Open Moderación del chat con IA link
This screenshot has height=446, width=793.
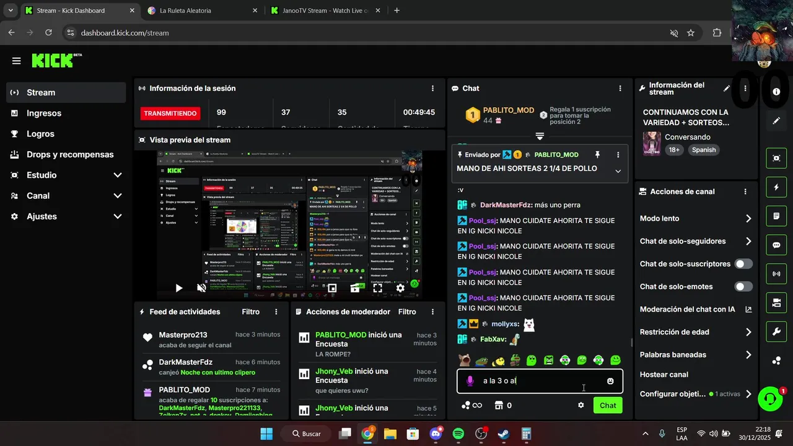(696, 309)
